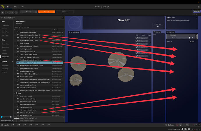
Task: Switch to the Edit tab
Action: 15,7
